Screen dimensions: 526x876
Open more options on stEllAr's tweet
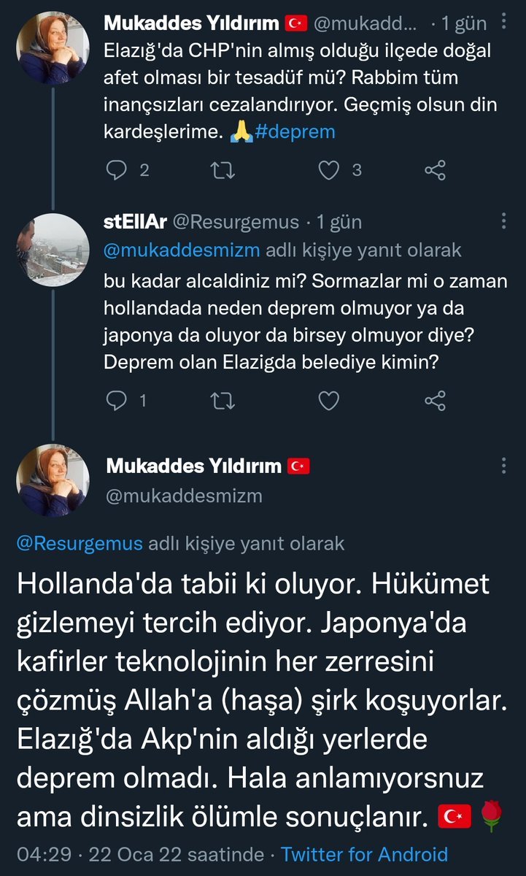click(503, 221)
